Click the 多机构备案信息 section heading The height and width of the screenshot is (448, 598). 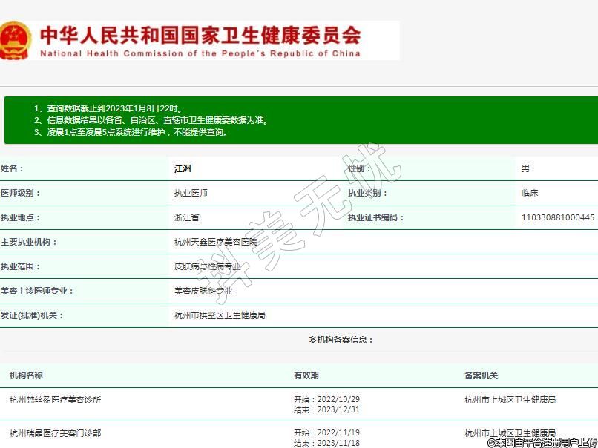341,340
